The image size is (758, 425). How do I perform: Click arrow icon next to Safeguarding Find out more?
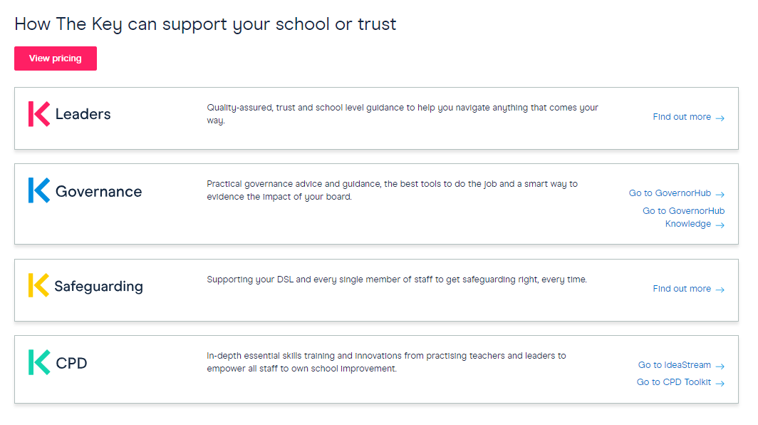click(x=720, y=290)
